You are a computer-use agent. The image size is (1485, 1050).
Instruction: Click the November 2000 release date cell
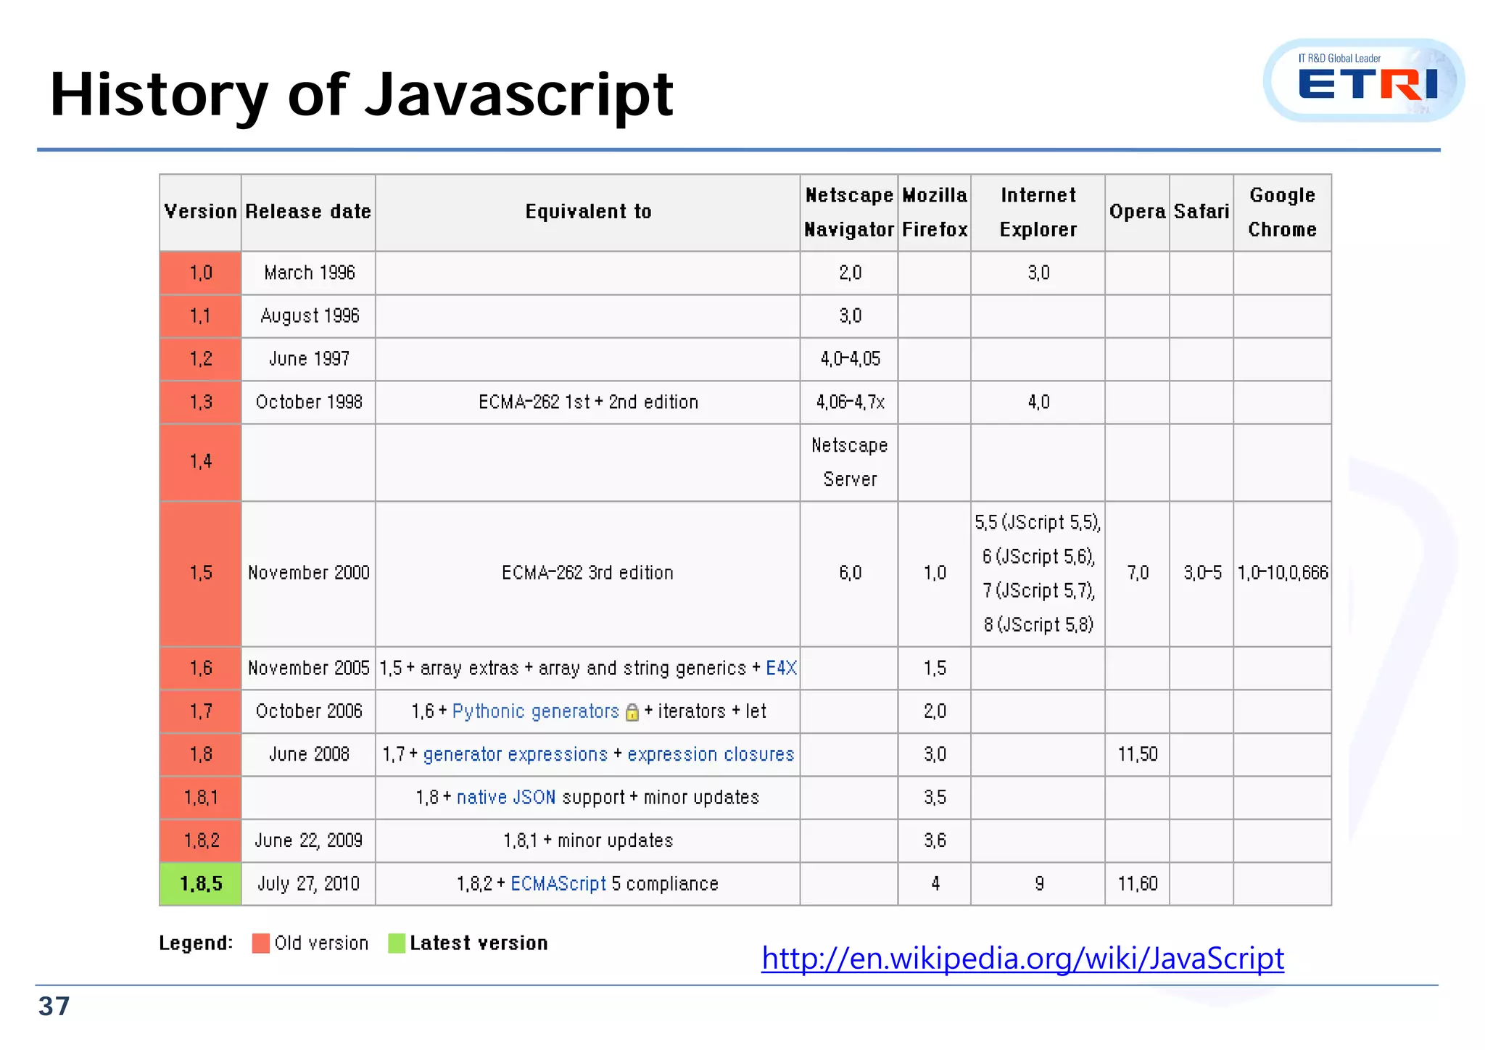[308, 574]
